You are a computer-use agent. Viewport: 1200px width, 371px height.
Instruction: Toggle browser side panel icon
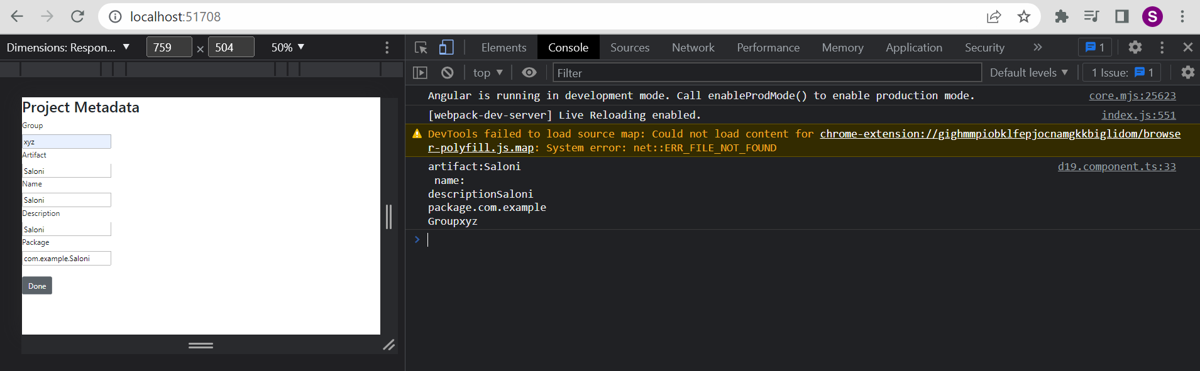(1122, 16)
